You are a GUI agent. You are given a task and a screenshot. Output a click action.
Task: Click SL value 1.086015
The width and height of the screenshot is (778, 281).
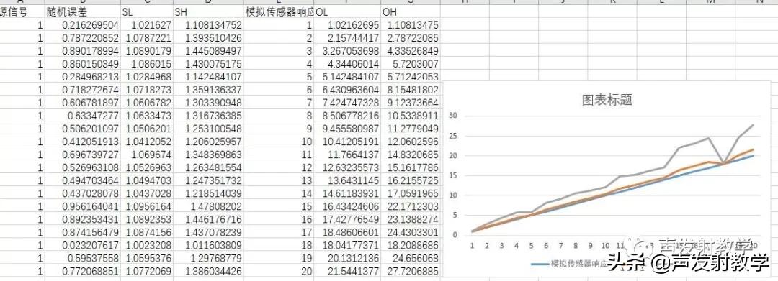pos(147,63)
